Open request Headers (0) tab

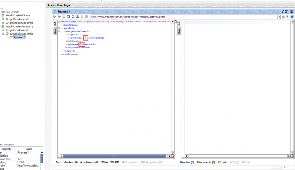(71, 162)
